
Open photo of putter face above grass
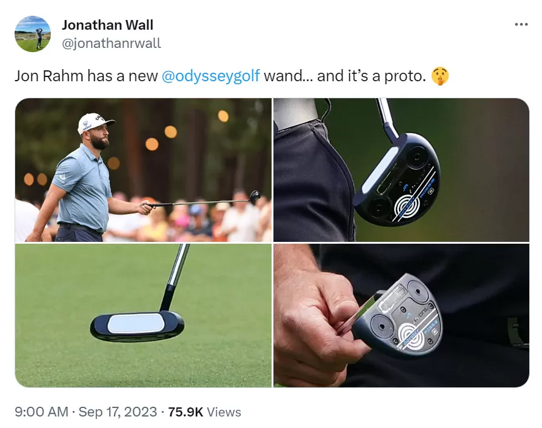pos(144,316)
